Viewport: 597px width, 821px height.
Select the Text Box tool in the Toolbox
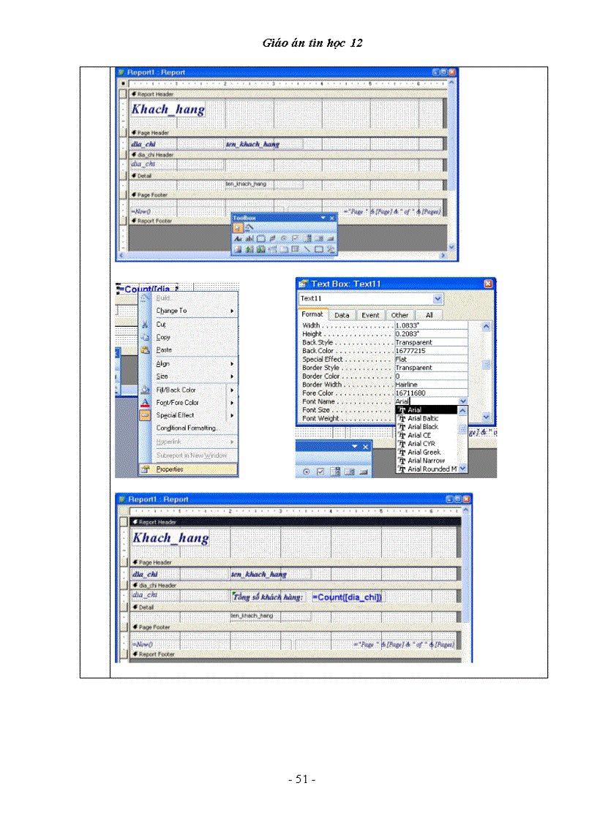[249, 238]
